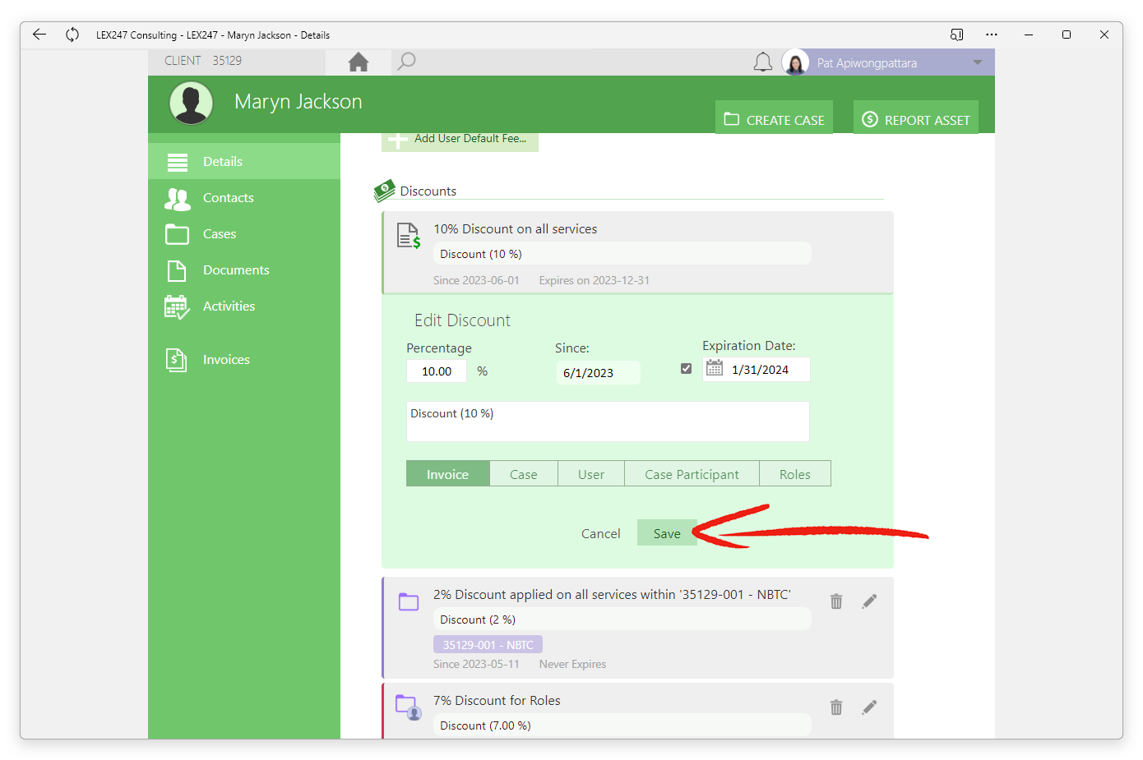This screenshot has width=1143, height=760.
Task: Select the Case discount scope tab
Action: 524,474
